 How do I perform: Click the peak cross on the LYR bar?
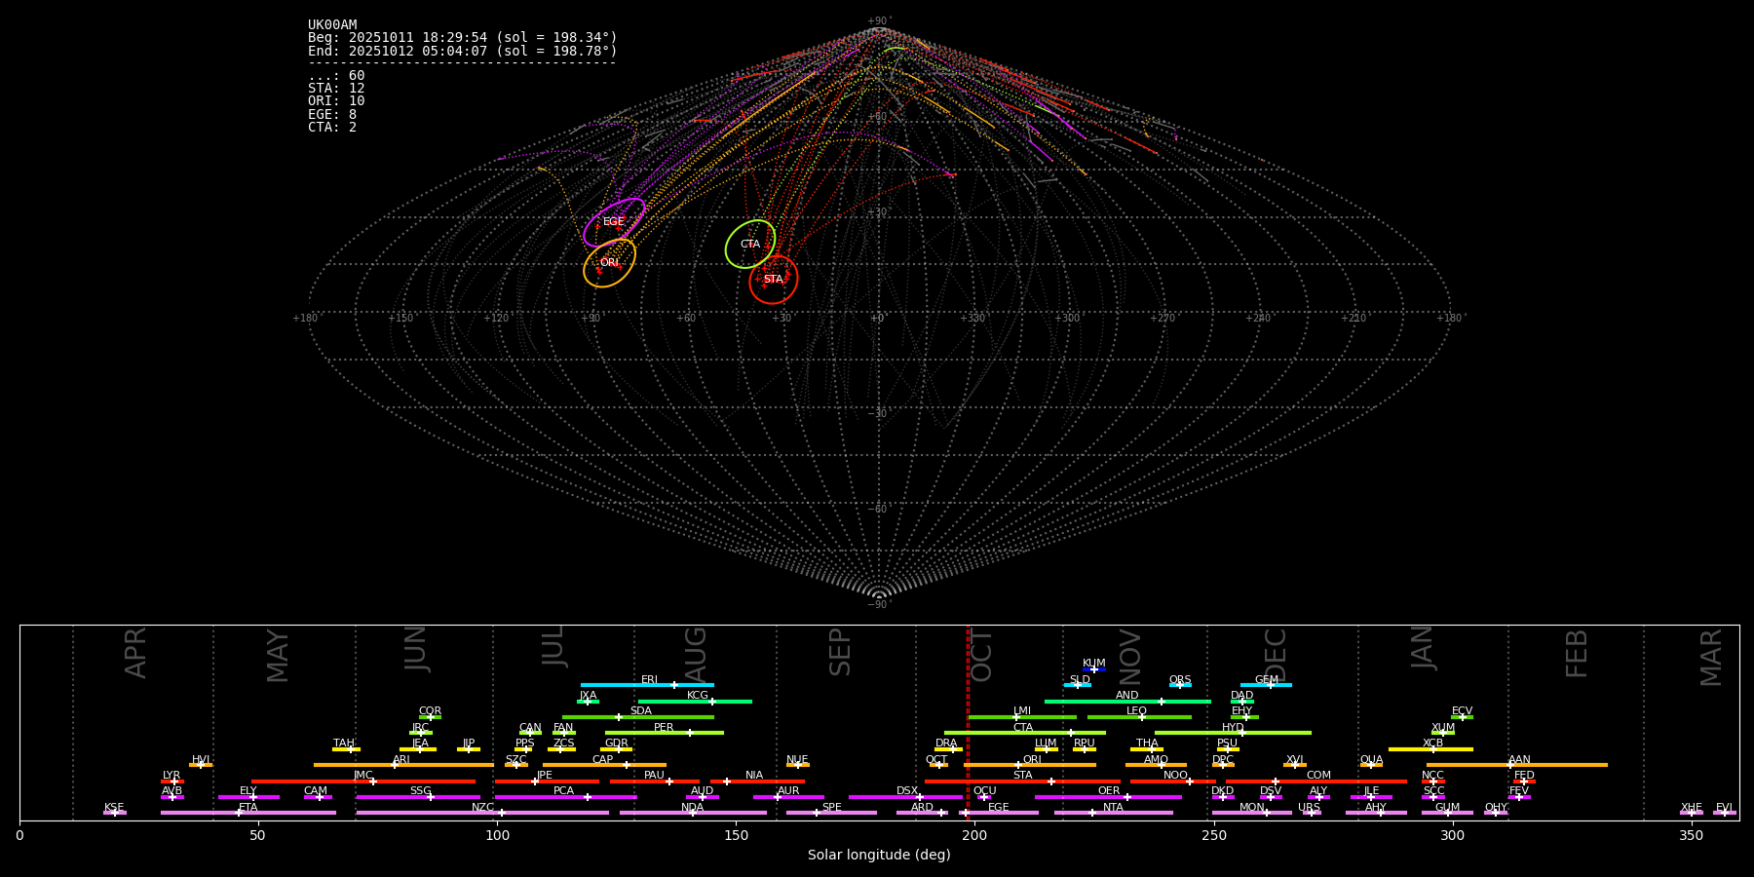174,782
